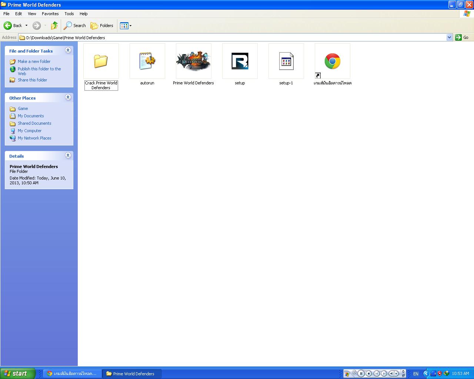Click the media player mute speaker icon
This screenshot has height=379, width=474.
click(x=391, y=373)
